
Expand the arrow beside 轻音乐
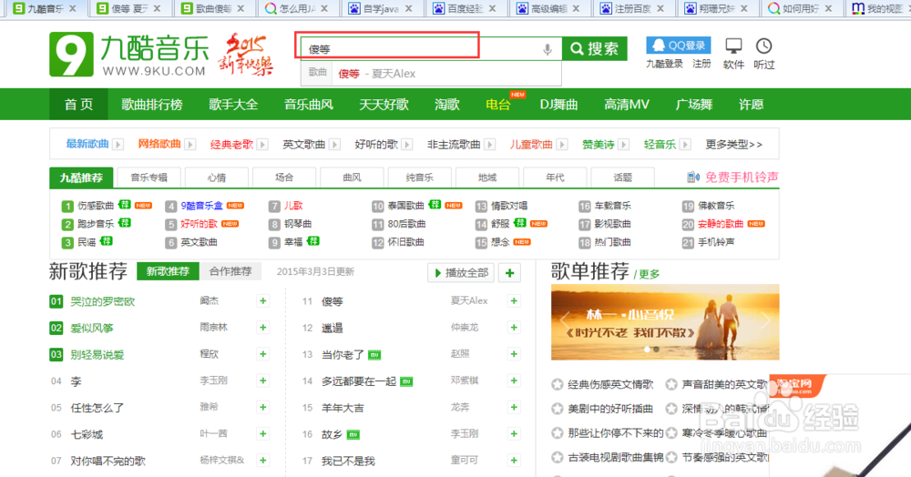[685, 145]
